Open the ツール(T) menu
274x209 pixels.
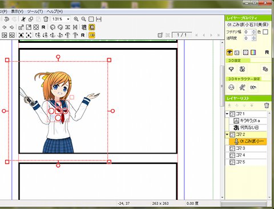(x=35, y=11)
